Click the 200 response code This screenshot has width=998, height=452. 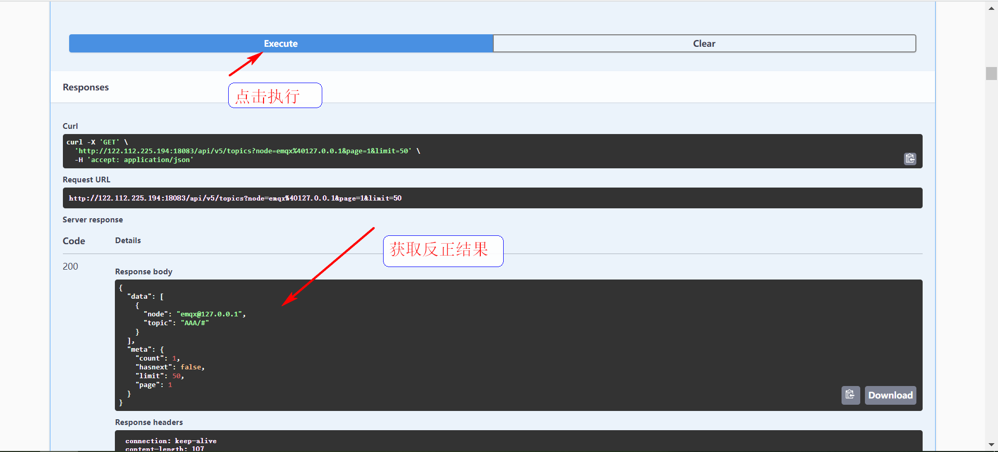click(x=70, y=267)
